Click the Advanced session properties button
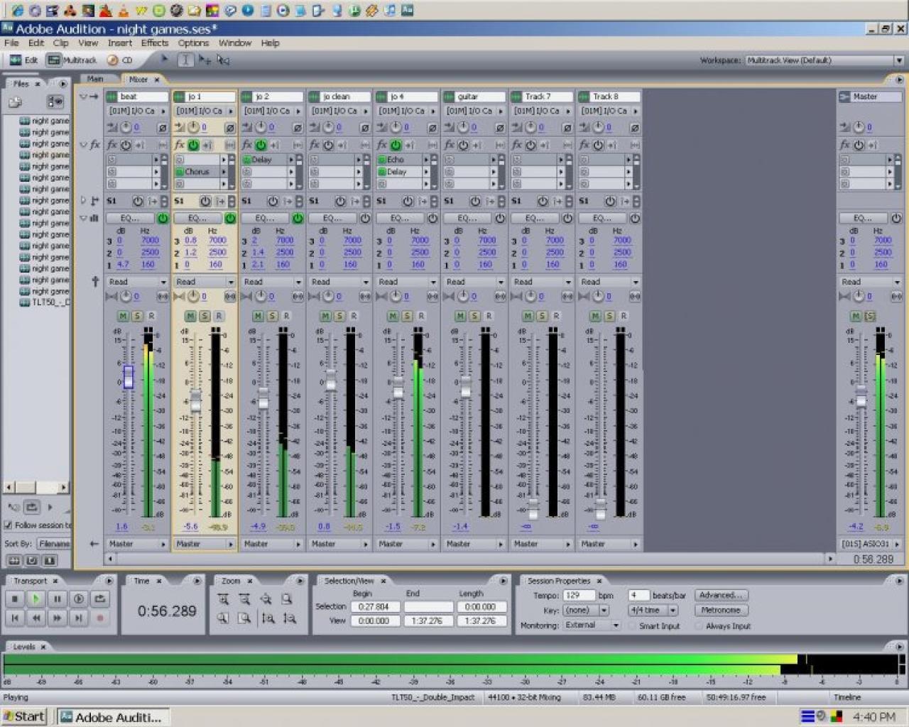 pos(720,595)
